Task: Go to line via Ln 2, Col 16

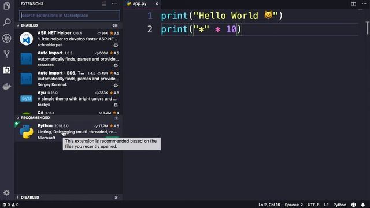Action: tap(269, 205)
